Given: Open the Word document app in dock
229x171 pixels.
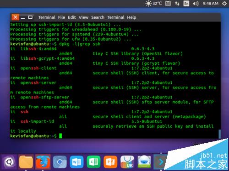Looking at the screenshot, I should 76,162.
